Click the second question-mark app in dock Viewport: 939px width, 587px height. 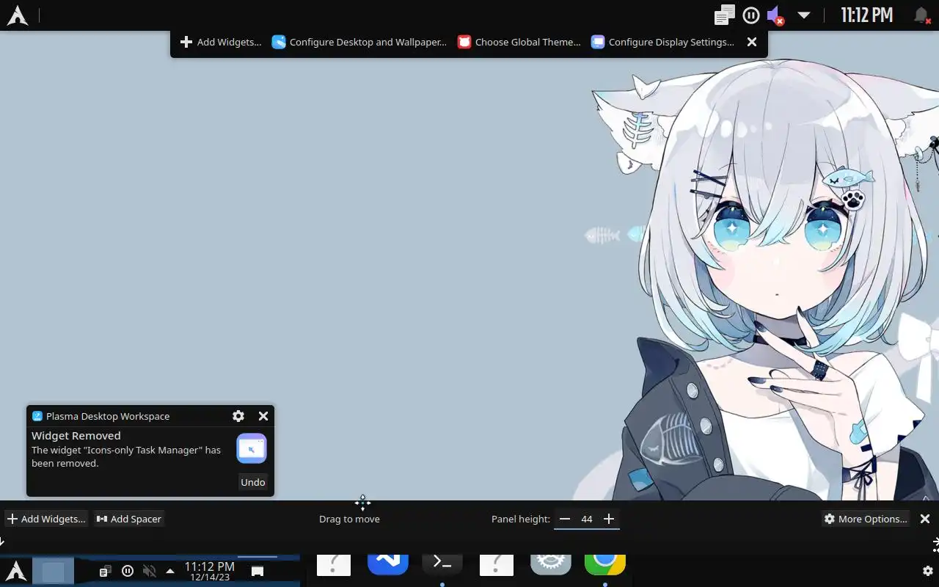[x=497, y=565]
